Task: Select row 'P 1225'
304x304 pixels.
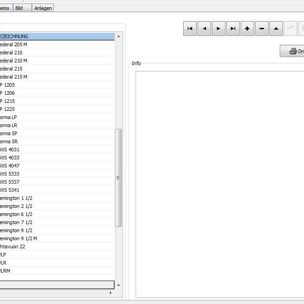Action: (x=57, y=109)
